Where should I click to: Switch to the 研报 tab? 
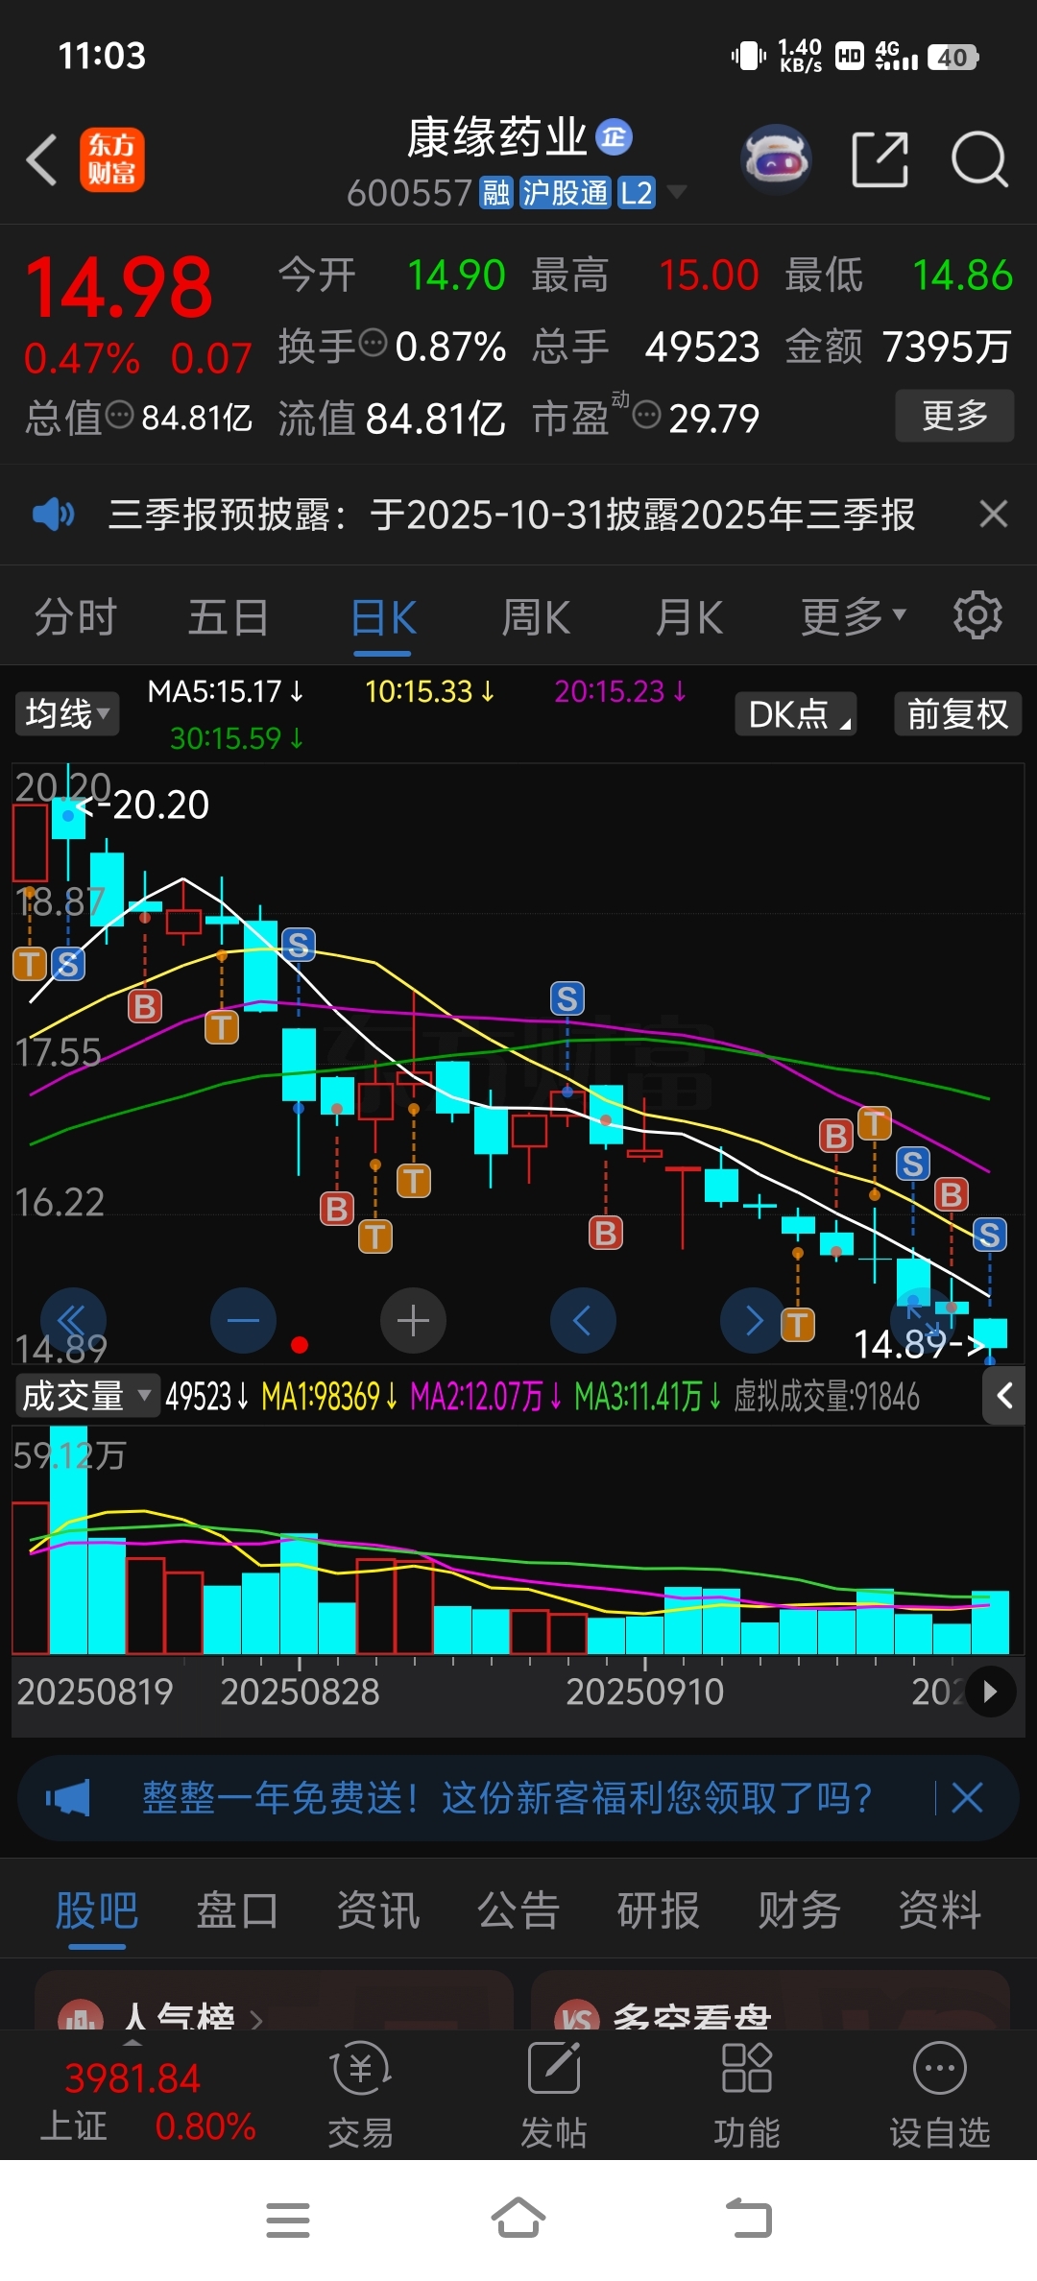[x=659, y=1910]
